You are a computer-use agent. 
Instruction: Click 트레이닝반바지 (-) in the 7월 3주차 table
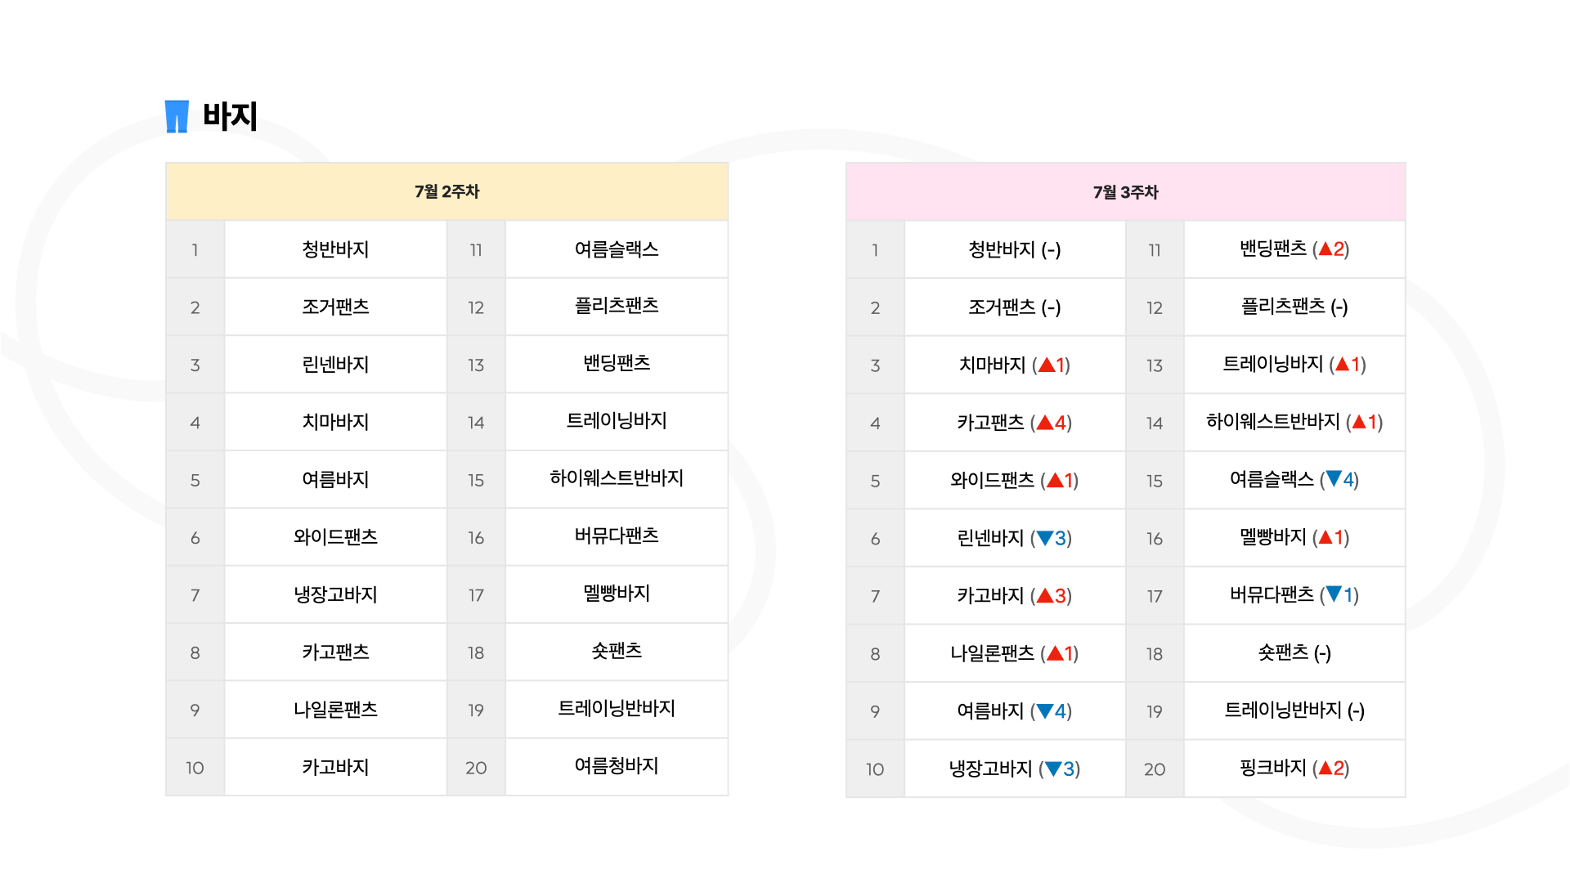tap(1294, 710)
